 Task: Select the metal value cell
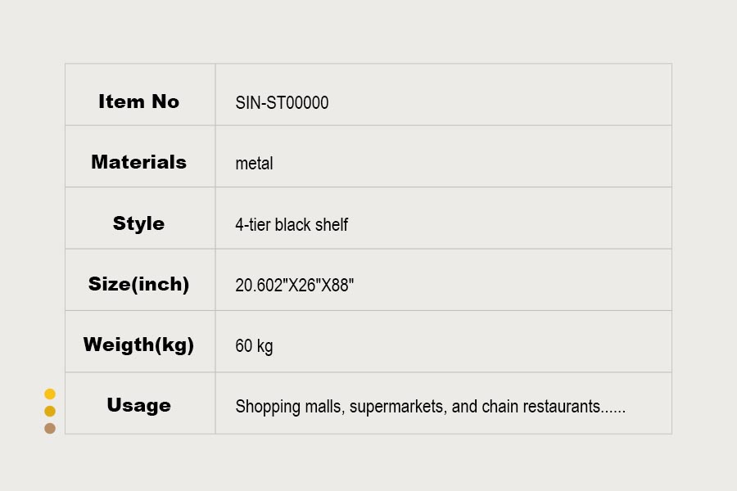click(444, 156)
